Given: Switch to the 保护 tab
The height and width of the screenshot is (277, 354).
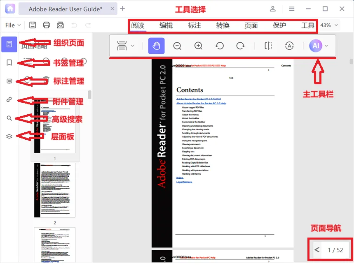Looking at the screenshot, I should [279, 25].
